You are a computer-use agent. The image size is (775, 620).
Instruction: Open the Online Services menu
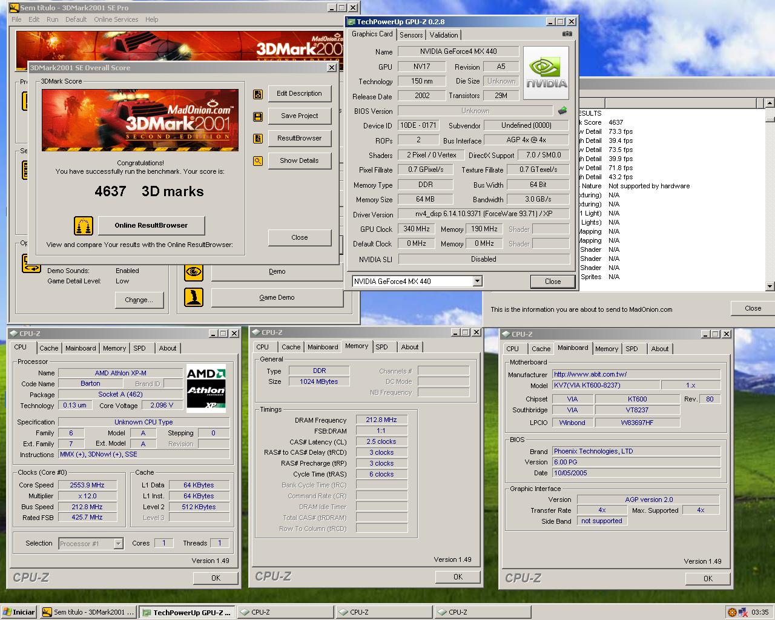coord(116,19)
